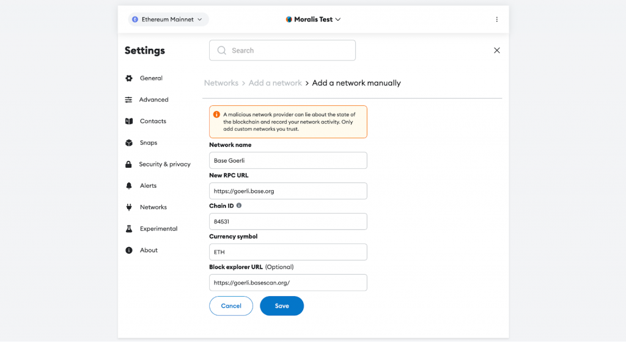Click the Networks plug icon
Image resolution: width=626 pixels, height=342 pixels.
tap(129, 207)
